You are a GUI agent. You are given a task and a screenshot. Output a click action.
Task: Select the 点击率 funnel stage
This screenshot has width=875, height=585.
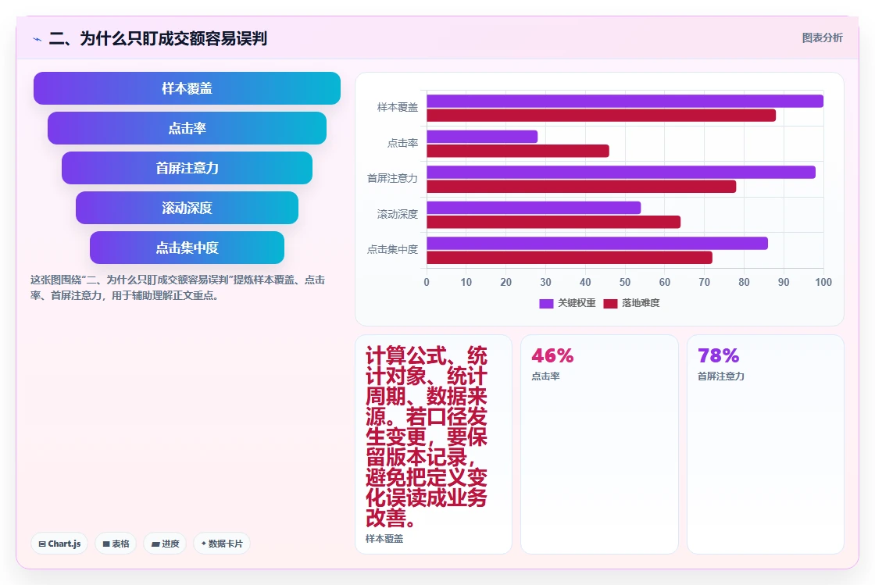[x=187, y=128]
